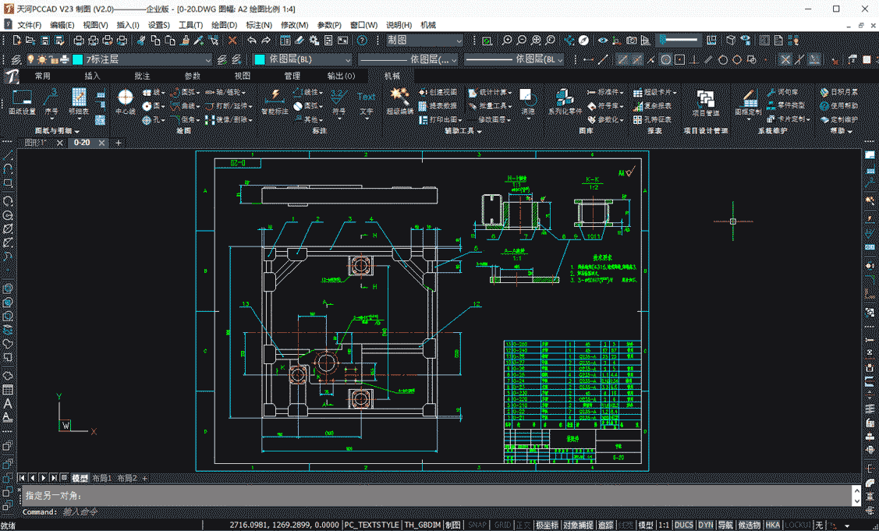Viewport: 879px width, 531px height.
Task: Click the Command input line
Action: [x=438, y=512]
